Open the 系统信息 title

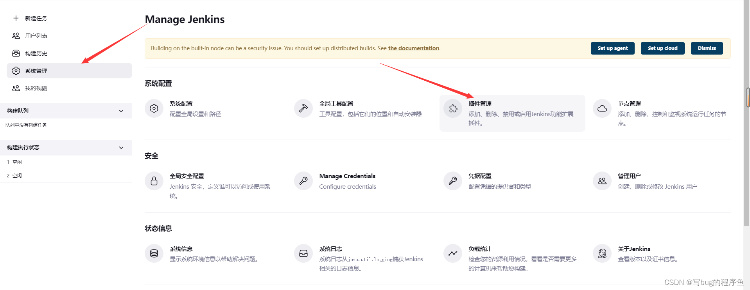[181, 249]
